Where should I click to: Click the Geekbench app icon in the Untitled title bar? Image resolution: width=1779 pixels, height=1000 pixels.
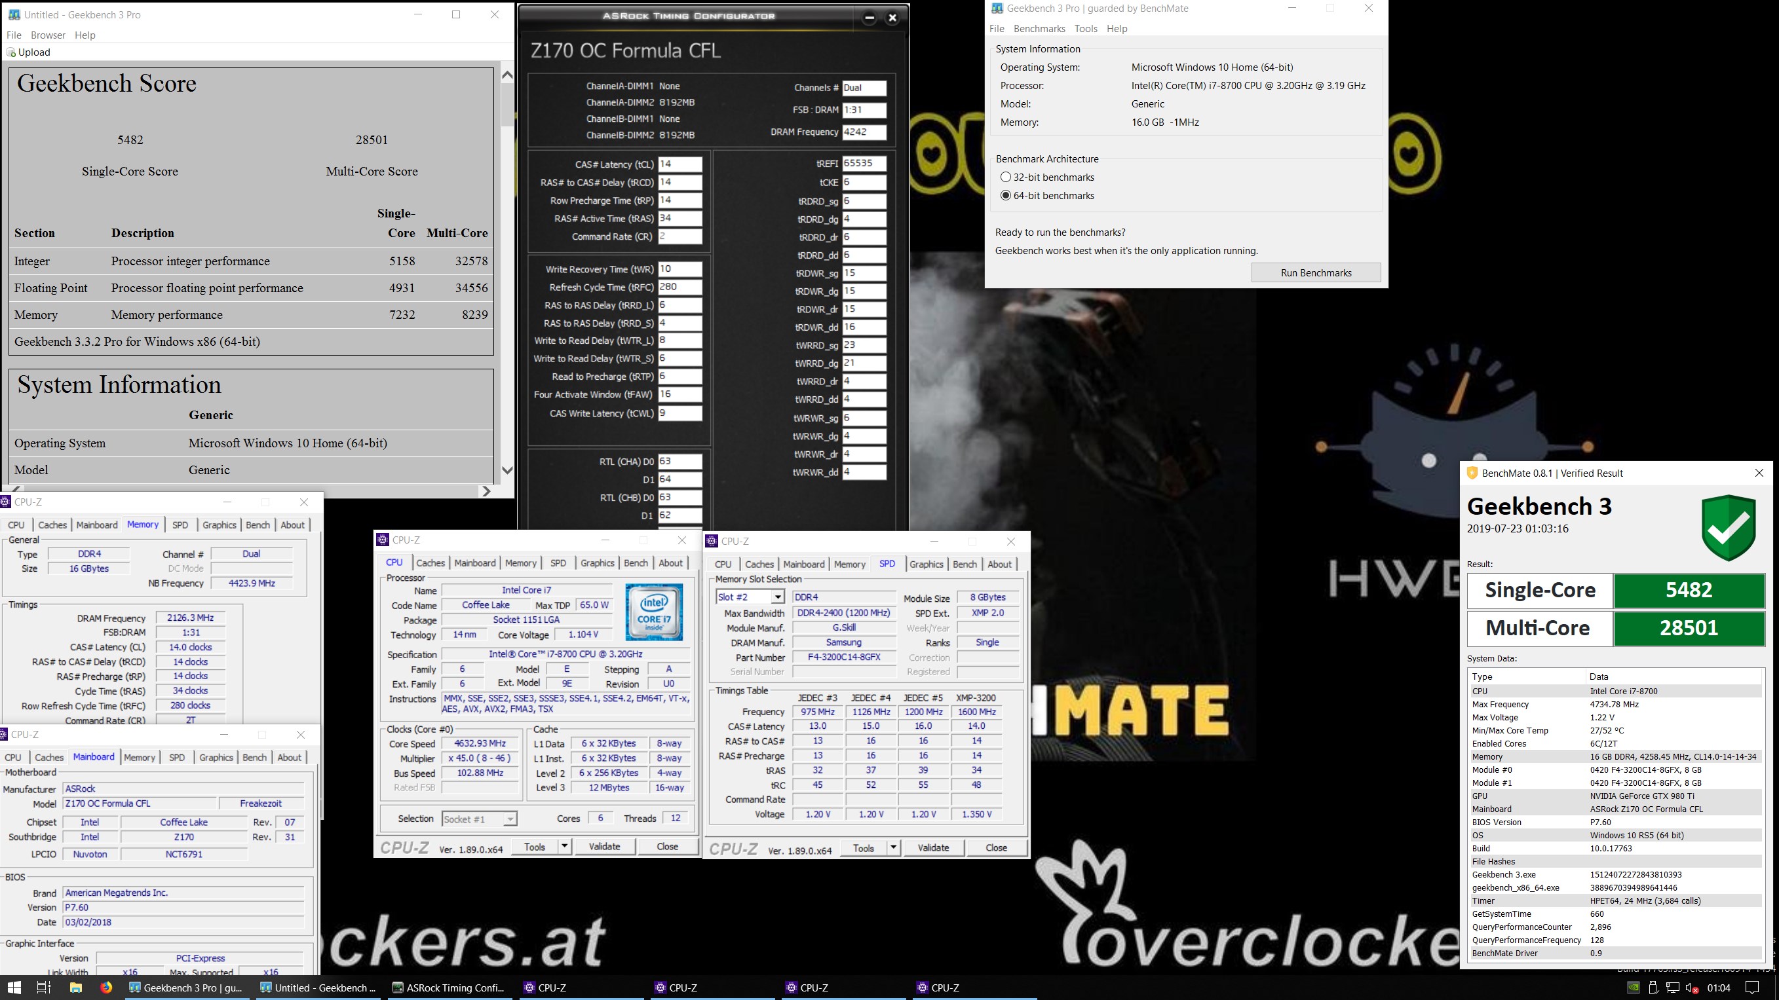[14, 14]
